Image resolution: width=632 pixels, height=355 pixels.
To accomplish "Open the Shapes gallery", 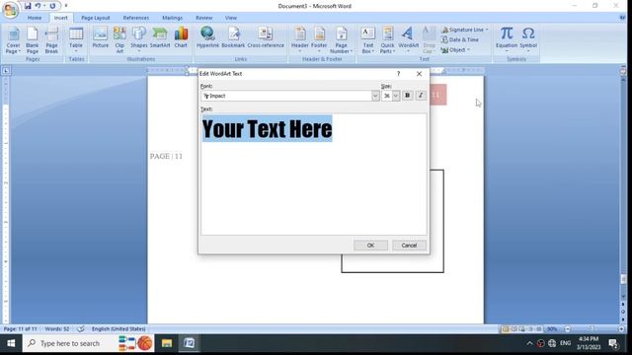I will tap(139, 38).
